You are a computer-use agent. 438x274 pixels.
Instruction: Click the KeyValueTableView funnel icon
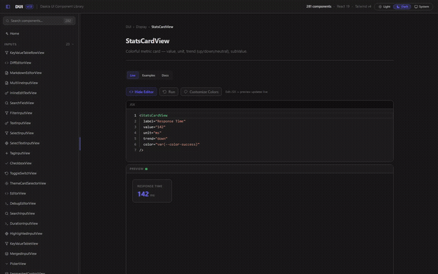click(7, 244)
